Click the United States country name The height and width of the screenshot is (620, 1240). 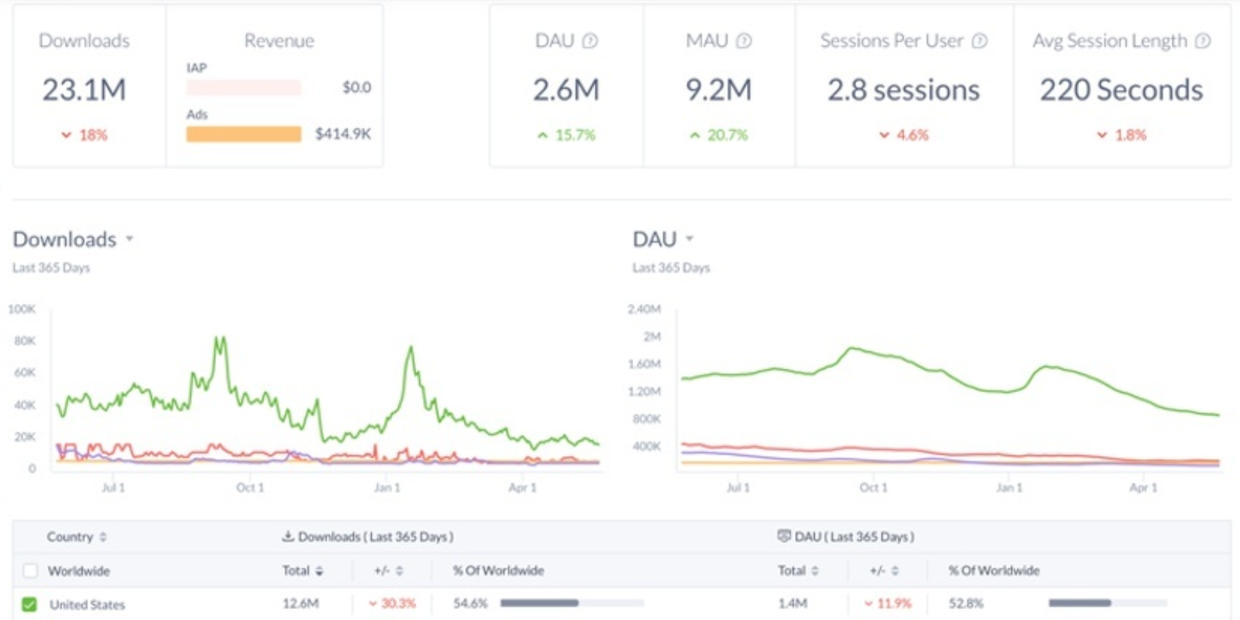(87, 604)
